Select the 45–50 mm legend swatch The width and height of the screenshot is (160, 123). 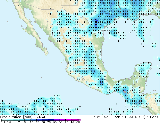(74, 120)
